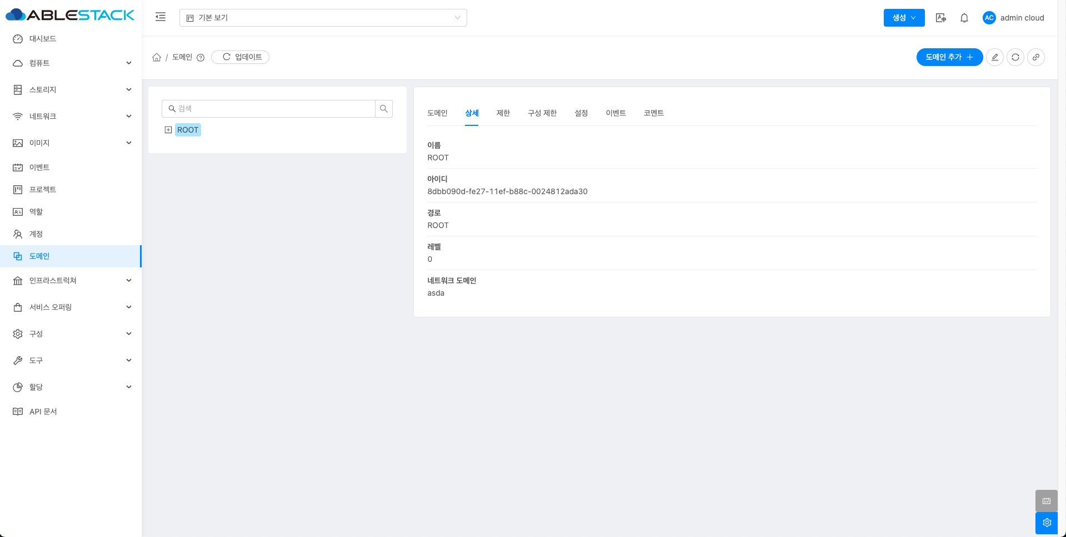Image resolution: width=1066 pixels, height=537 pixels.
Task: Open the blue settings gear at bottom right
Action: pyautogui.click(x=1047, y=523)
